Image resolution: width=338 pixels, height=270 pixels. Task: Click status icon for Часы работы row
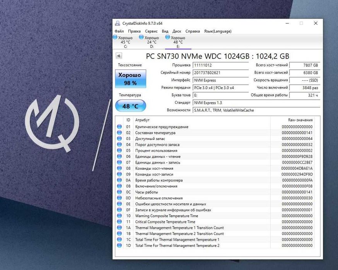pos(119,192)
